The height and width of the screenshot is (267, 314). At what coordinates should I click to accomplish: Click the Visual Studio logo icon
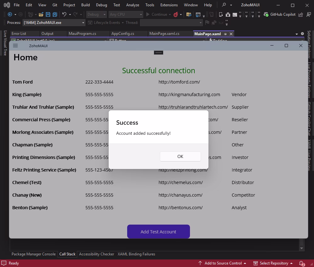(x=7, y=5)
